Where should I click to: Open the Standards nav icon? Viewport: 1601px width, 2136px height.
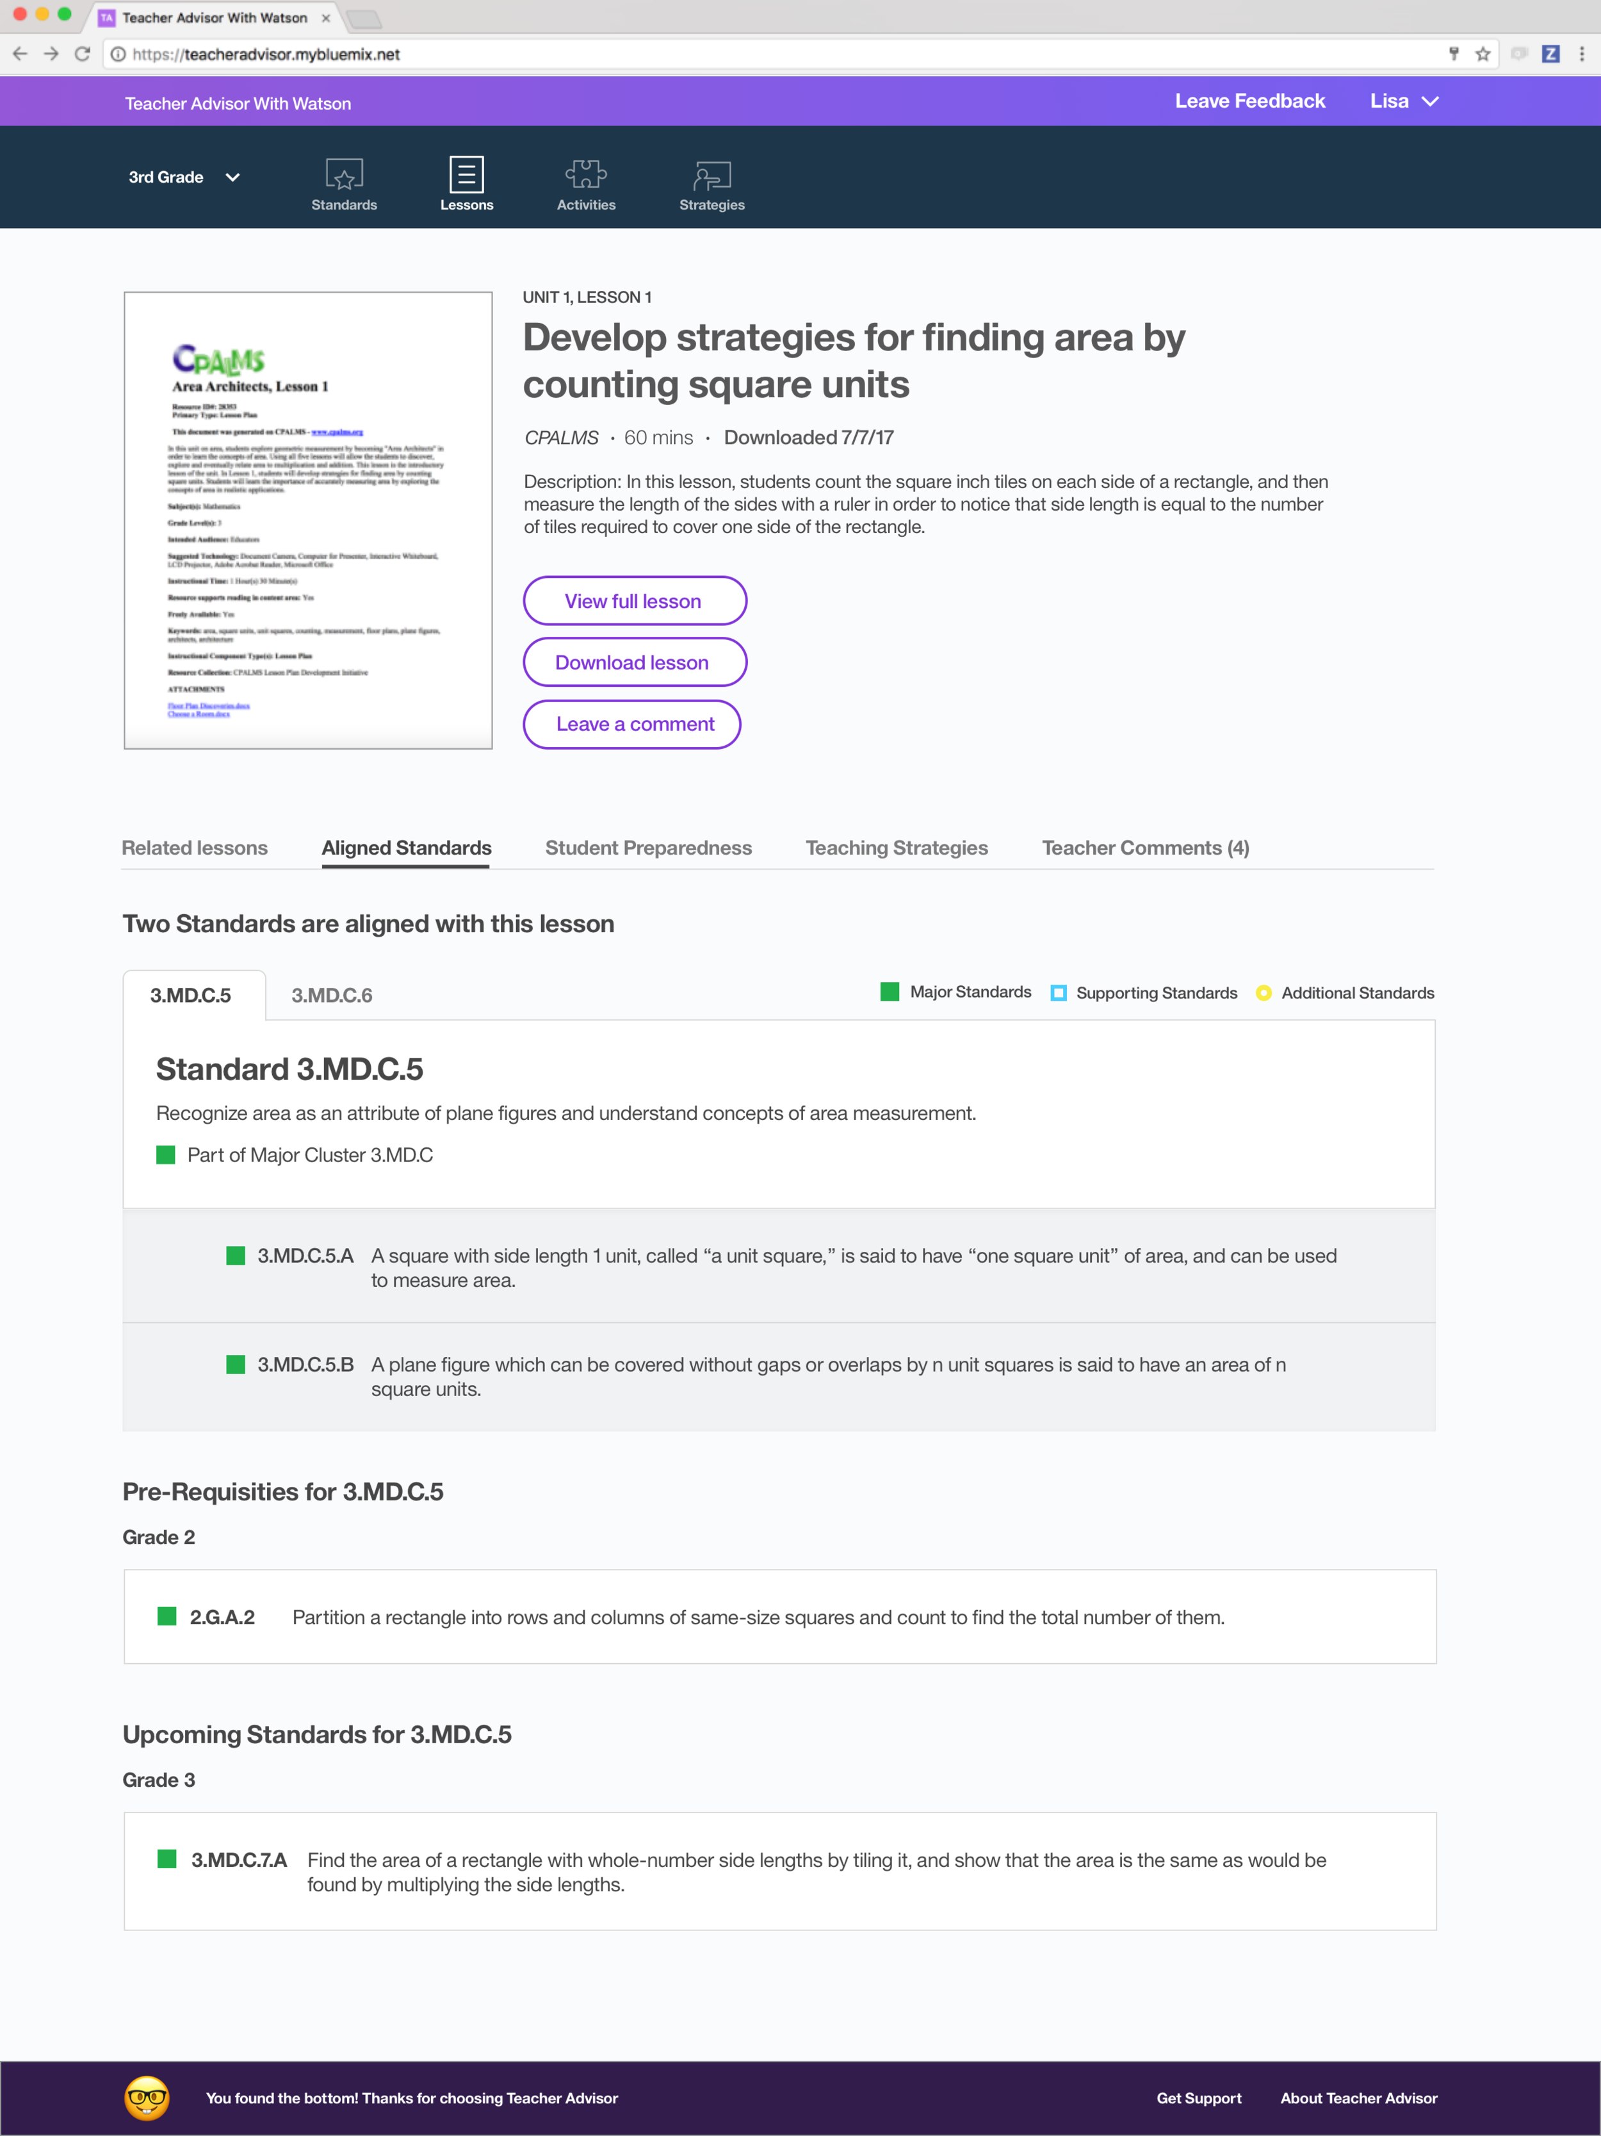[x=343, y=176]
